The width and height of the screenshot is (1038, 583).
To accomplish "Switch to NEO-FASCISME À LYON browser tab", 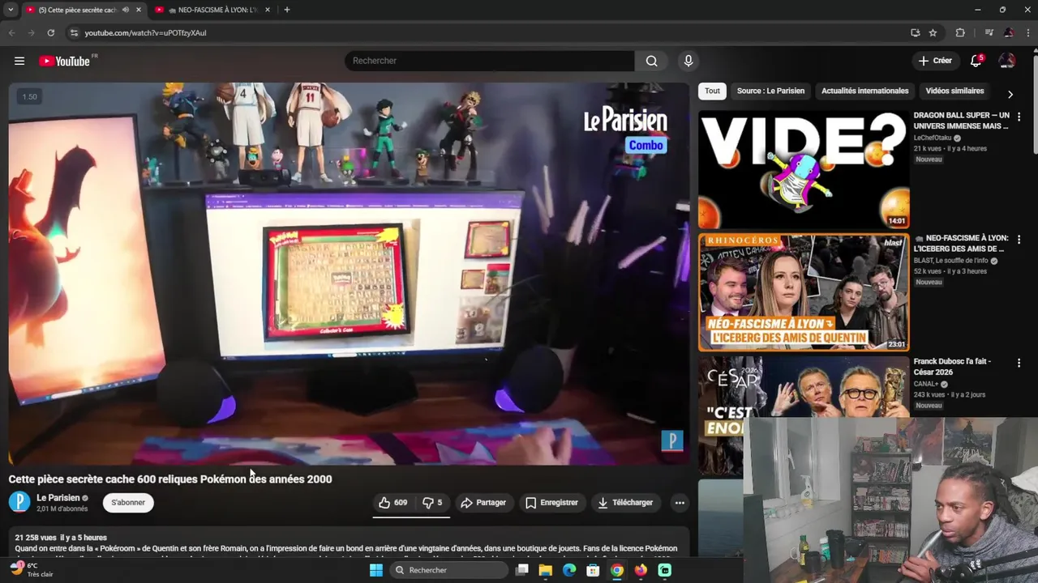I will [212, 10].
